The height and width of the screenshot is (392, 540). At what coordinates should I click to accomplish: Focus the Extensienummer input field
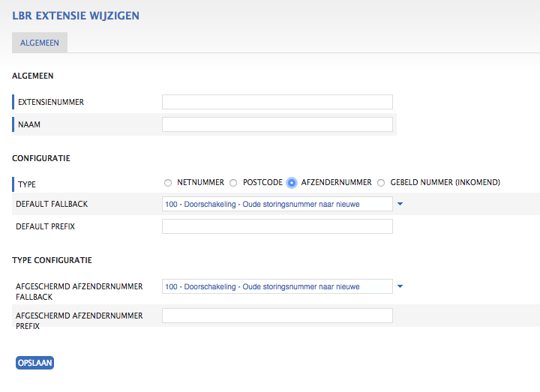[x=277, y=102]
